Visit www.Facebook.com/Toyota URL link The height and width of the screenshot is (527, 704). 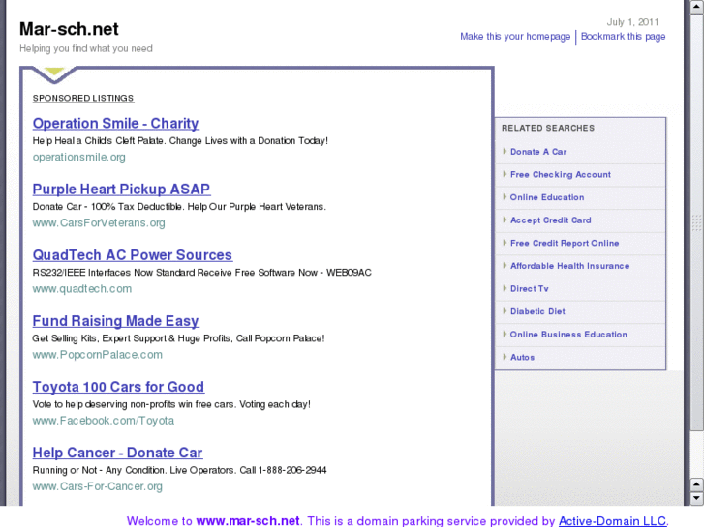[x=104, y=421]
